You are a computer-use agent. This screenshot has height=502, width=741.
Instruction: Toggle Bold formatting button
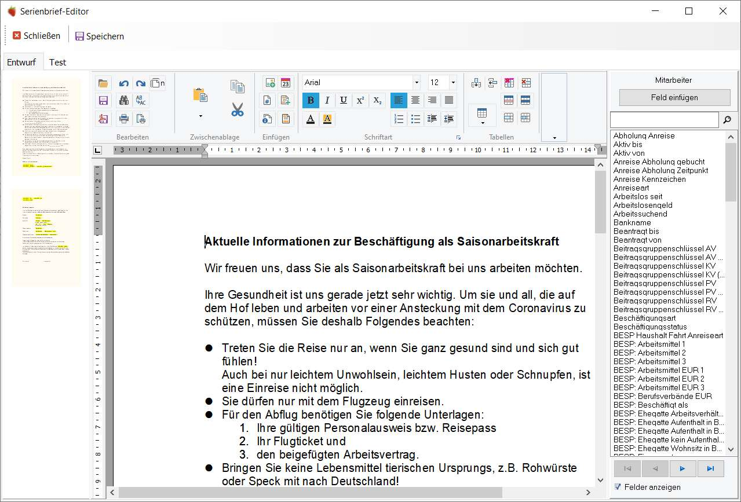(311, 100)
